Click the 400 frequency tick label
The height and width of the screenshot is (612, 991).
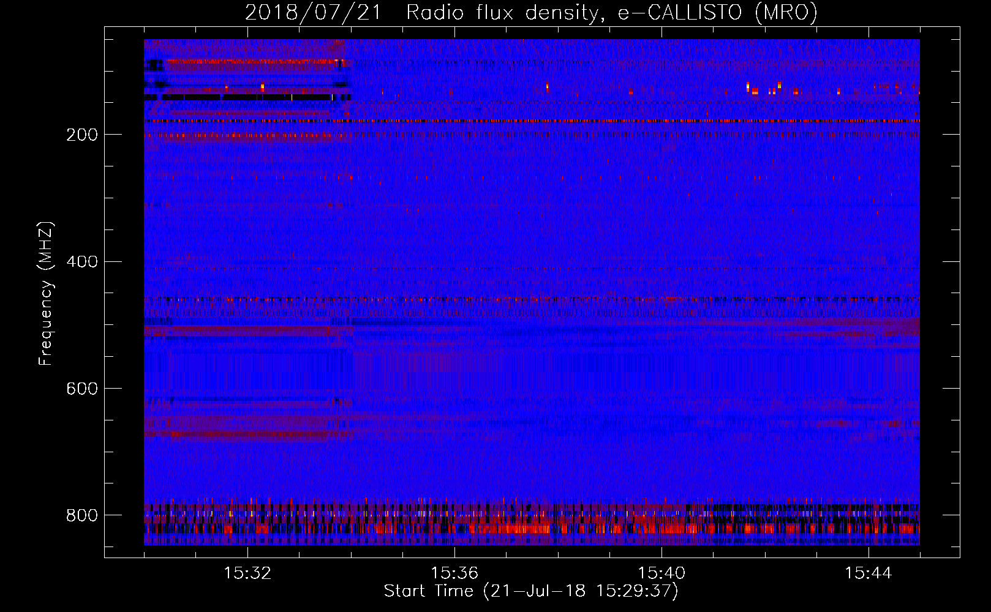pos(81,262)
